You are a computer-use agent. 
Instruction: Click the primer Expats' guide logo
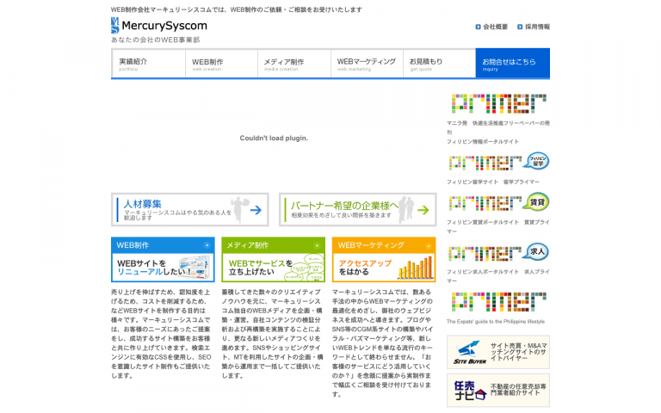498,302
